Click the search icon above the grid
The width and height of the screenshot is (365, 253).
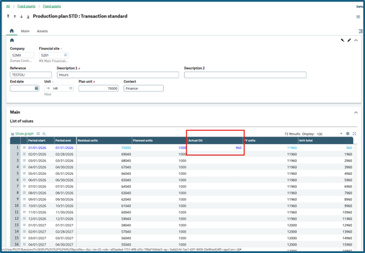point(44,134)
